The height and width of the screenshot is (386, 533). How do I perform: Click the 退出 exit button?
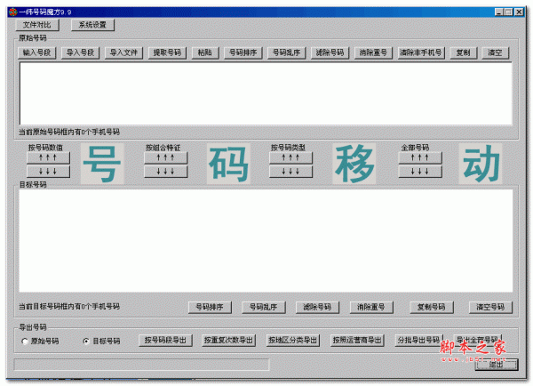(x=497, y=365)
